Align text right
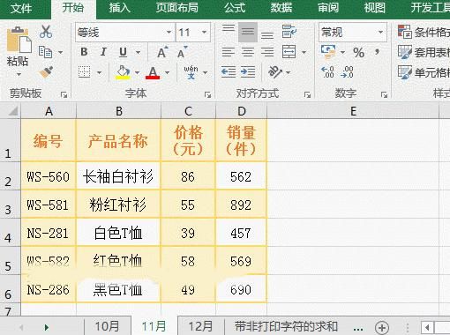 coord(267,52)
